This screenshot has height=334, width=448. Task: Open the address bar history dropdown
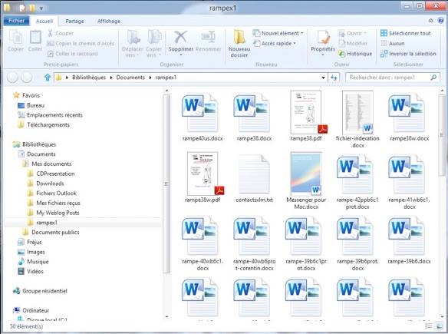point(323,78)
